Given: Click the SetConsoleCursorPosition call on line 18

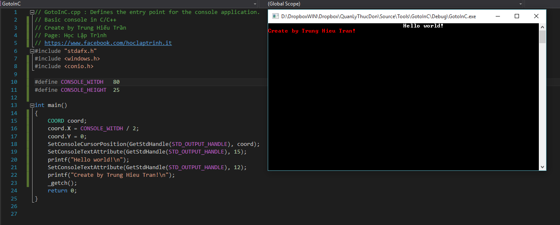Looking at the screenshot, I should pyautogui.click(x=154, y=144).
